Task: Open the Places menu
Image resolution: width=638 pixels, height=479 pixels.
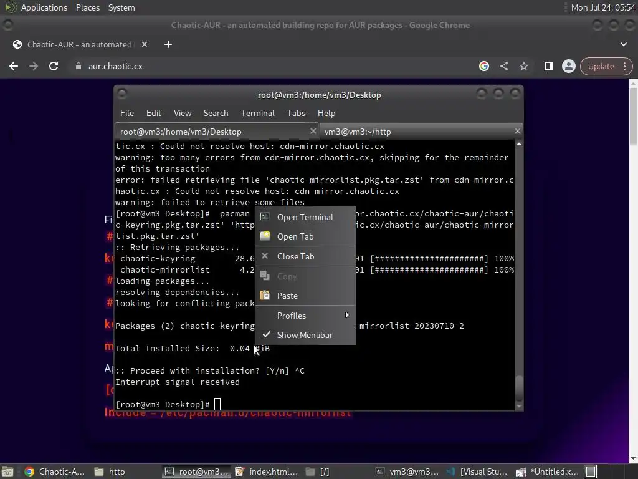Action: pos(87,7)
